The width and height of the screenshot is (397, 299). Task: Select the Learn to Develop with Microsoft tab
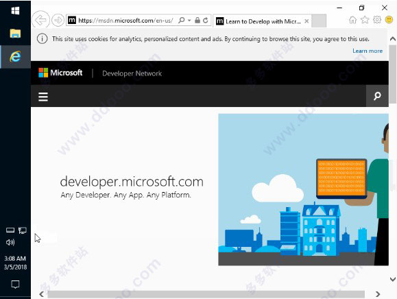tap(262, 21)
